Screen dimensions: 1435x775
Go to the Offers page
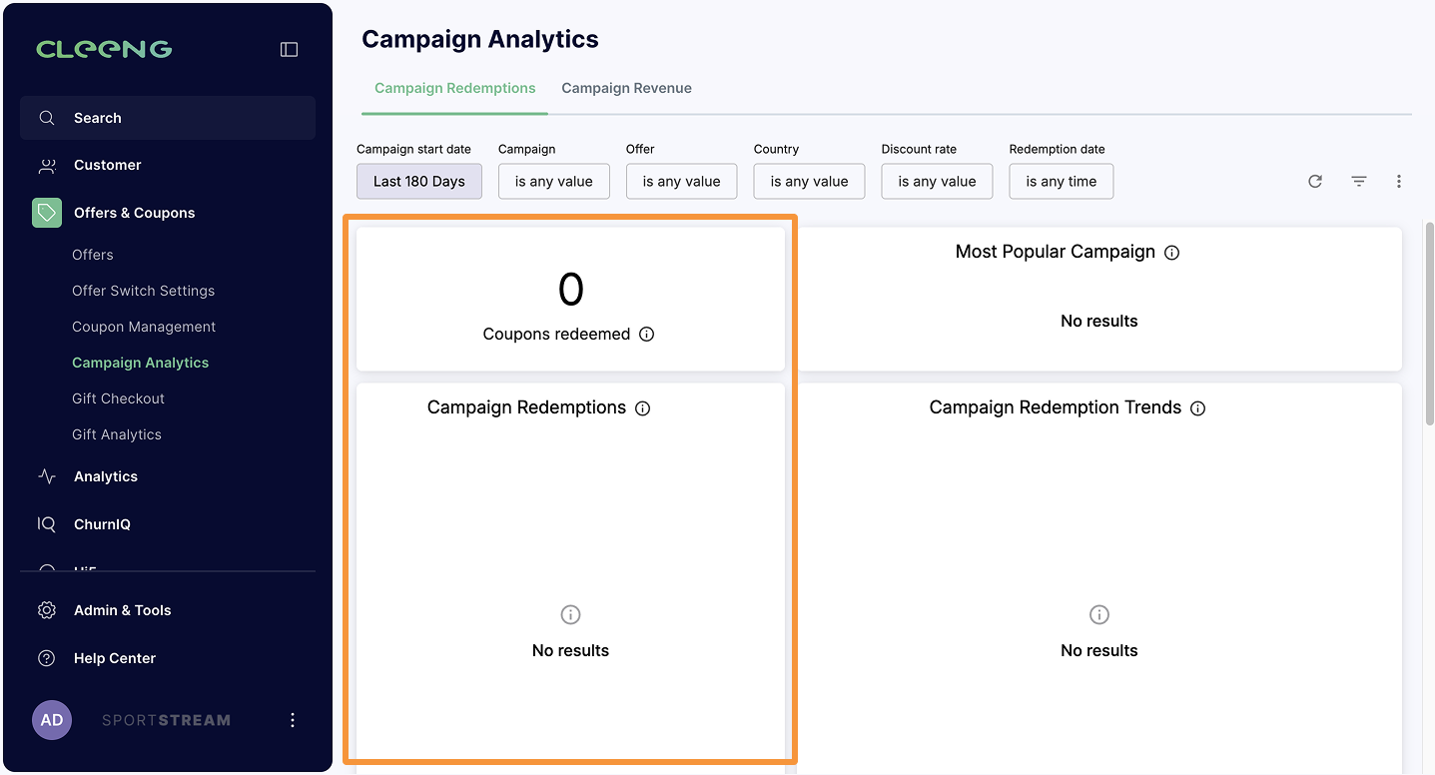pos(93,255)
